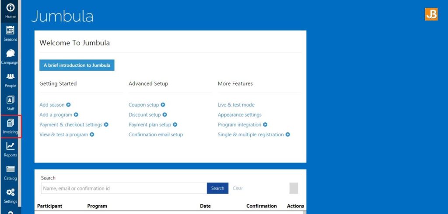The width and height of the screenshot is (448, 214).
Task: Open the Program integration link
Action: pos(239,125)
